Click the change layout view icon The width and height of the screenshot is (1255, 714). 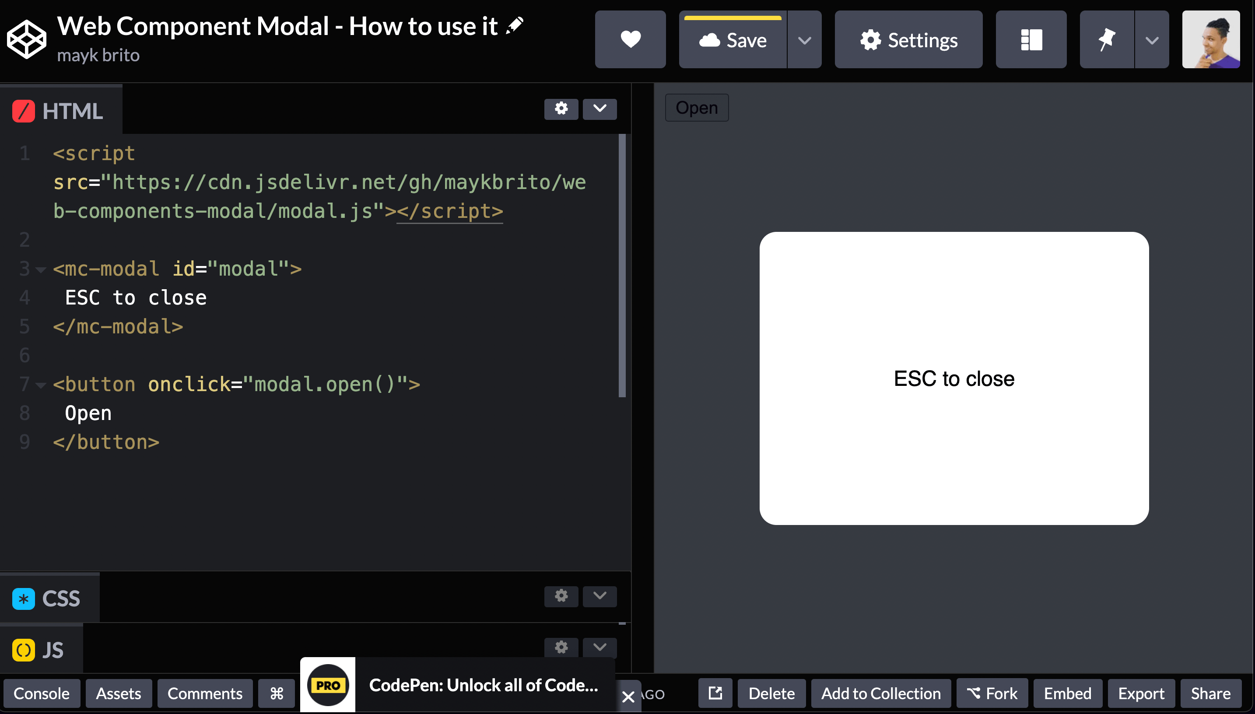point(1031,40)
